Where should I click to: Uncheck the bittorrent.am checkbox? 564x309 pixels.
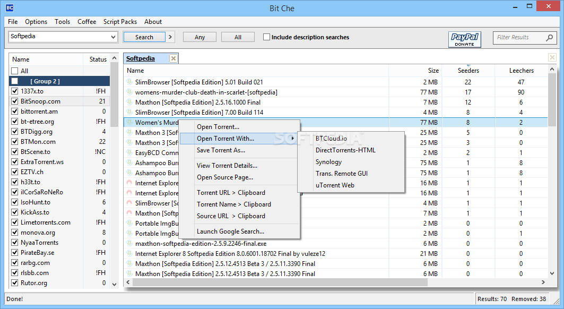point(15,111)
